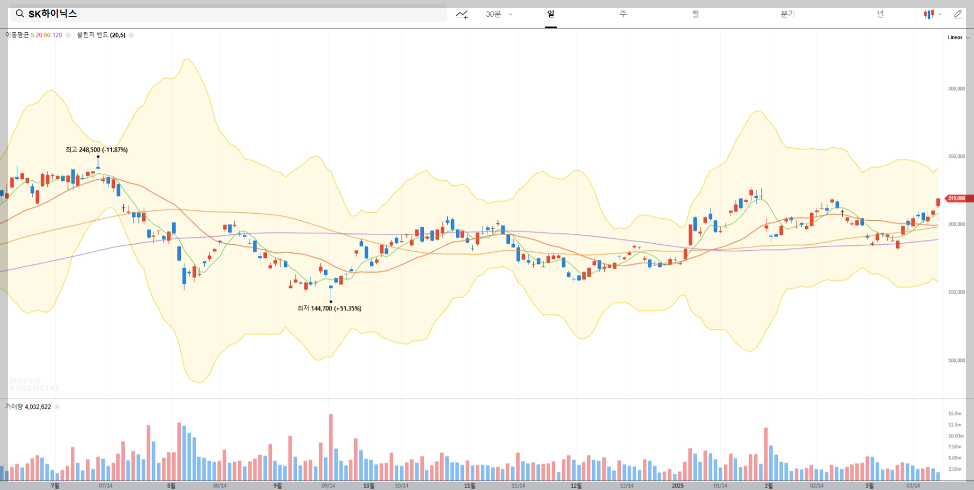Activate the pencil drawing tool
The height and width of the screenshot is (490, 974).
pyautogui.click(x=958, y=14)
